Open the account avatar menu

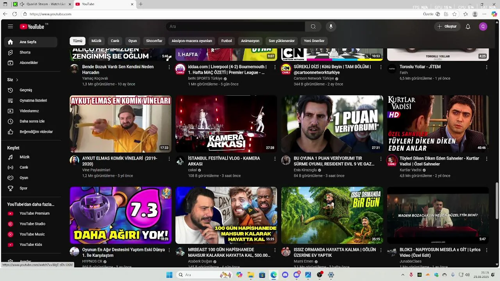click(x=483, y=27)
